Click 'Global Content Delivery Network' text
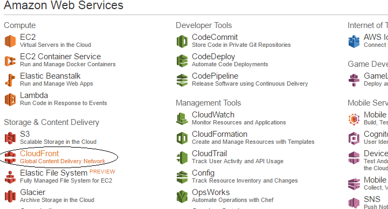This screenshot has width=388, height=209. pyautogui.click(x=63, y=161)
